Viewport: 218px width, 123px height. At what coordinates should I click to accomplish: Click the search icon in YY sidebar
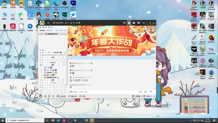(x=52, y=27)
